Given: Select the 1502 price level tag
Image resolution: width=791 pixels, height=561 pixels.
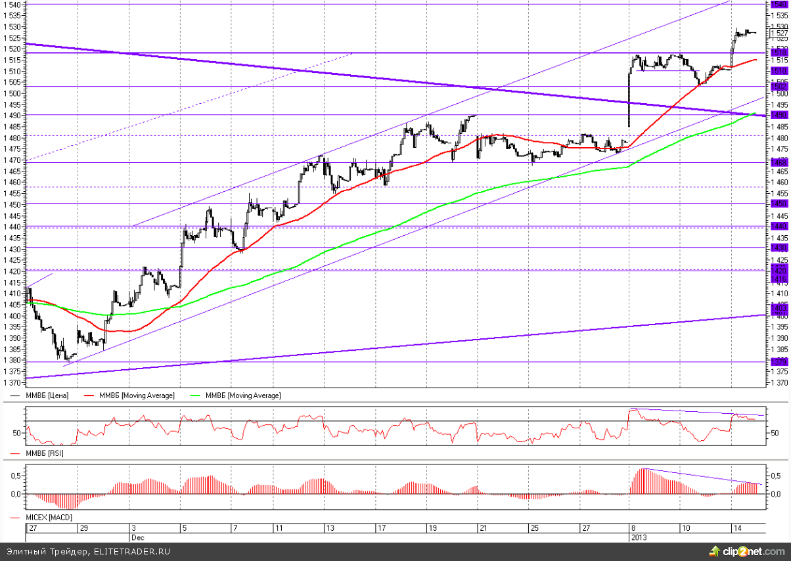Looking at the screenshot, I should [x=778, y=86].
